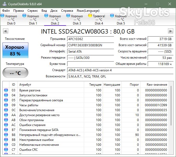176x157 pixels.
Task: Click power on count value 53 раз
Action: click(161, 58)
